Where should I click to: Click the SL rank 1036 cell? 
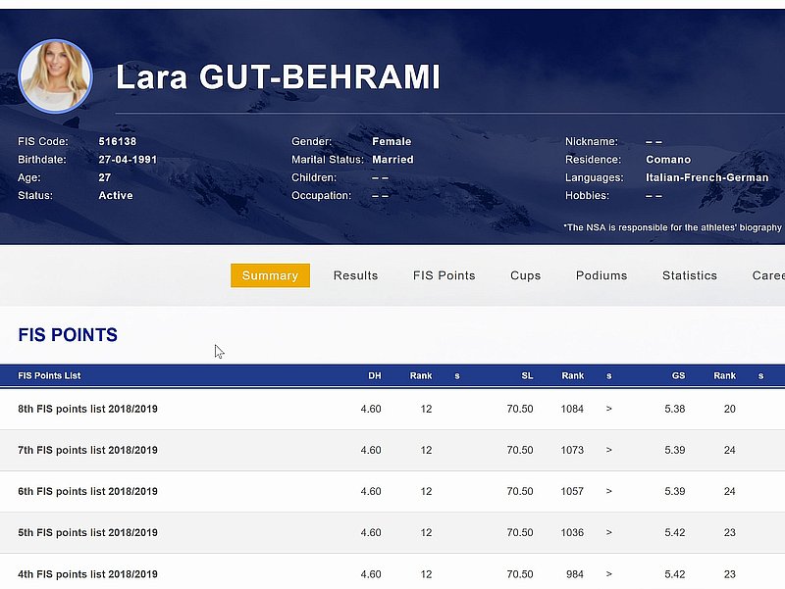tap(572, 532)
